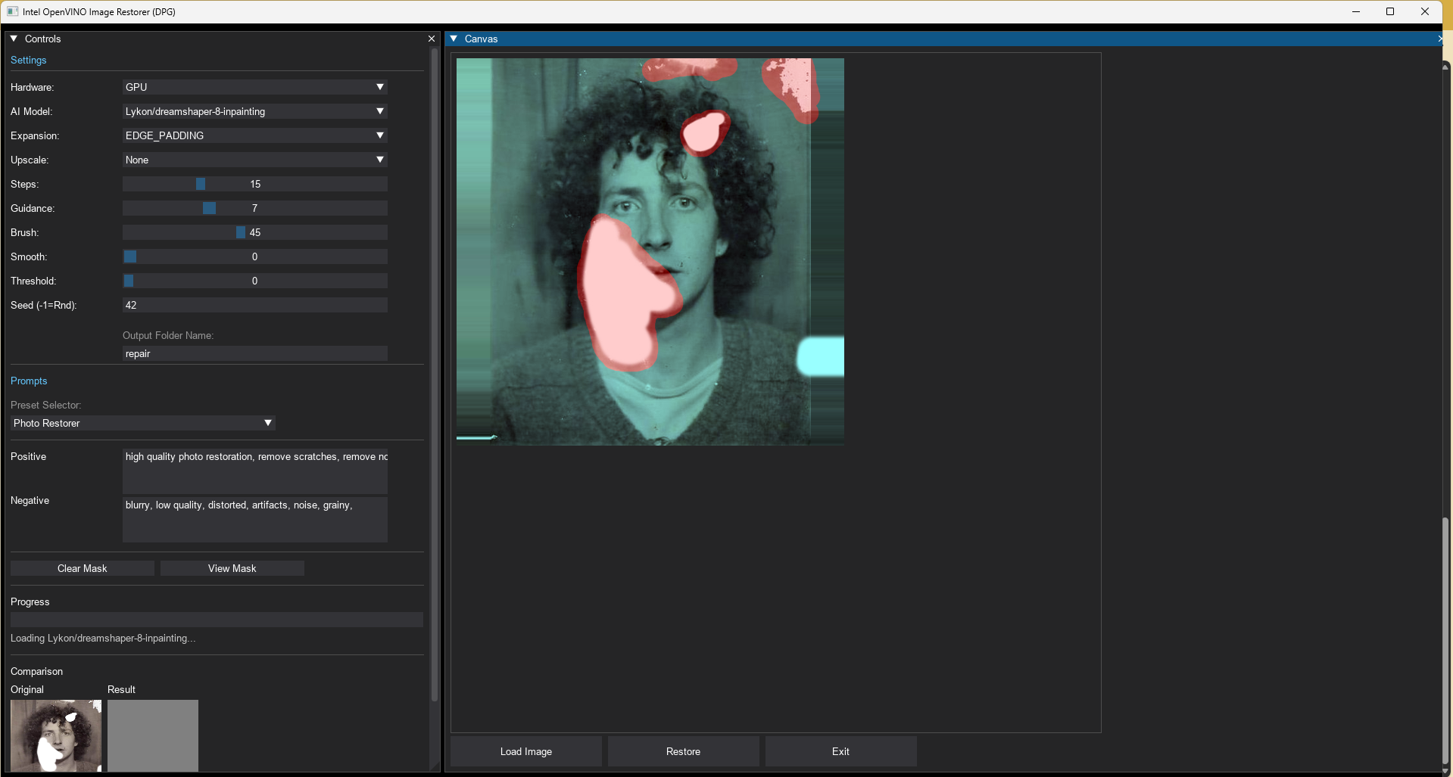Select the Original comparison thumbnail

click(x=56, y=735)
